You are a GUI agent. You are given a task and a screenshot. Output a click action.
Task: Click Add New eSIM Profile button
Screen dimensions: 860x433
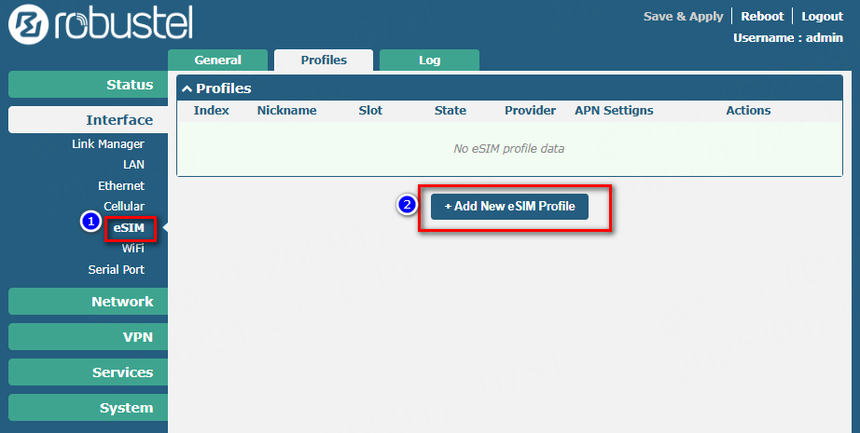509,206
